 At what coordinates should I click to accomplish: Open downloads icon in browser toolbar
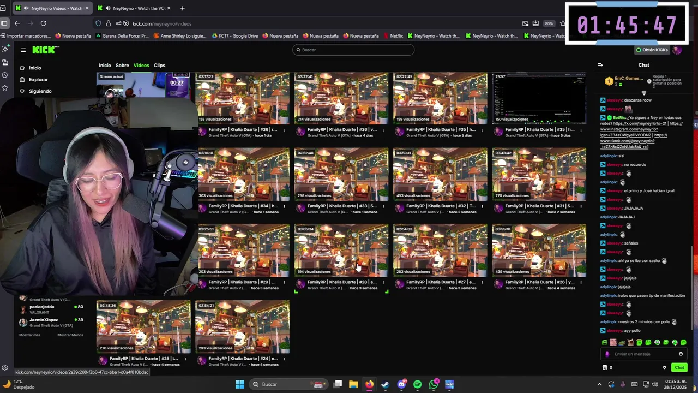pyautogui.click(x=535, y=23)
